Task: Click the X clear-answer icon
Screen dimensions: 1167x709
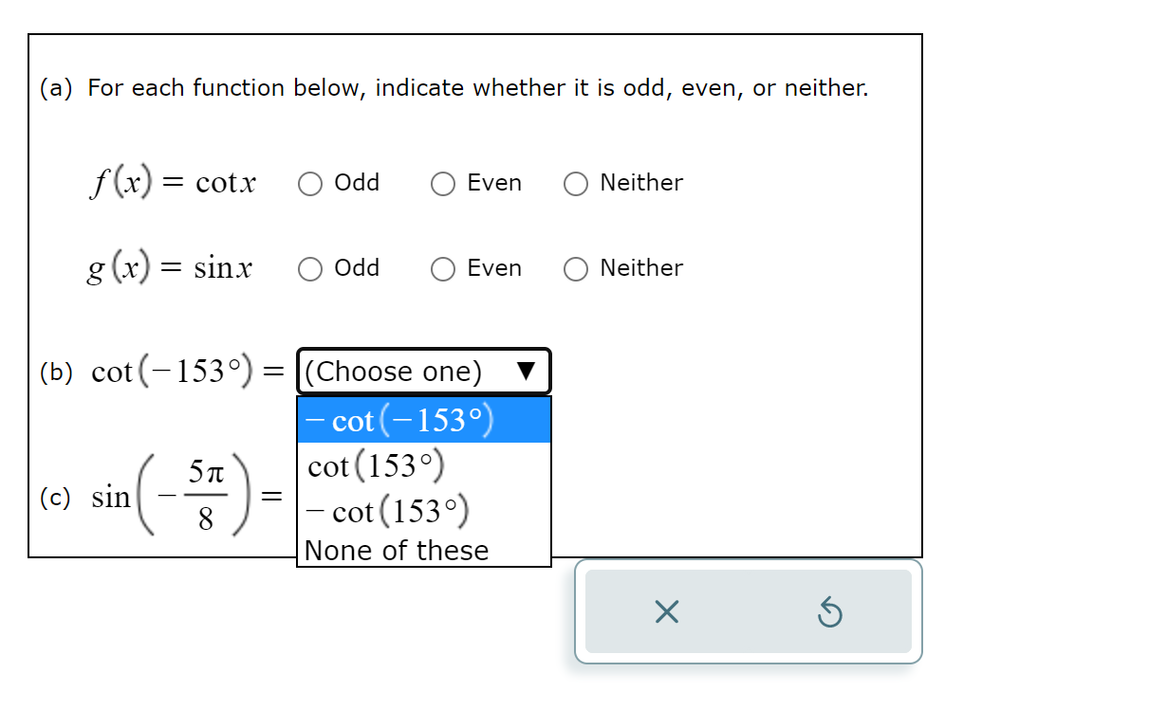Action: 667,611
